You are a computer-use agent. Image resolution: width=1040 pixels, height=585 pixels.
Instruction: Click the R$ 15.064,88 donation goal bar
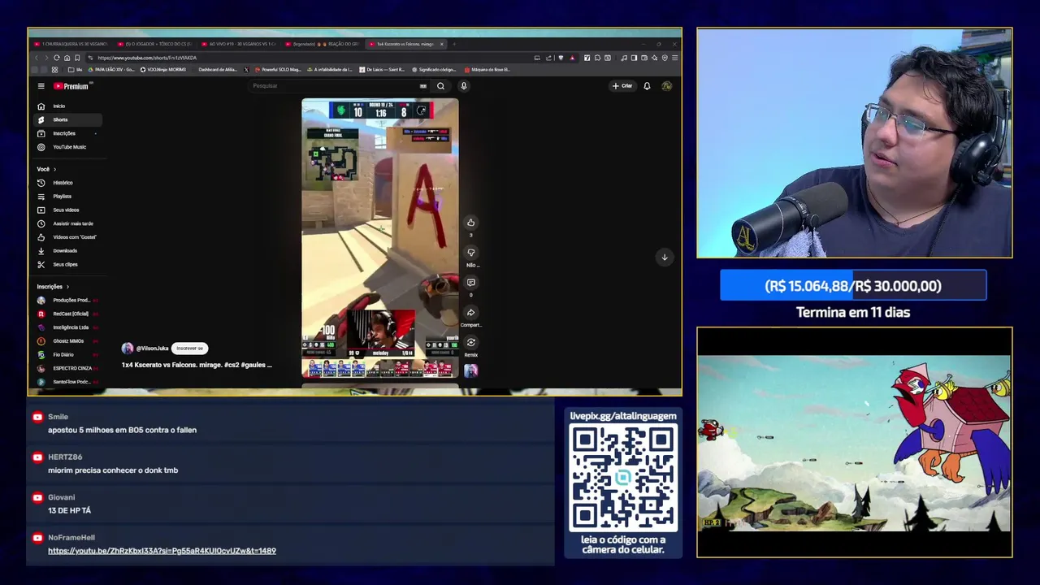click(853, 286)
